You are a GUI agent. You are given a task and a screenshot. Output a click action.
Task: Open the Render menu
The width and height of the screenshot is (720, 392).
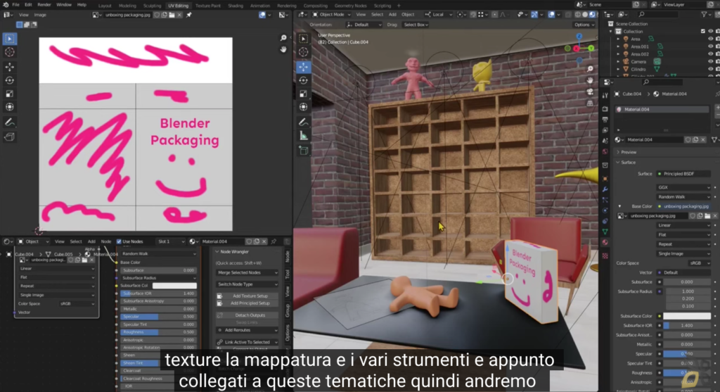pos(44,5)
